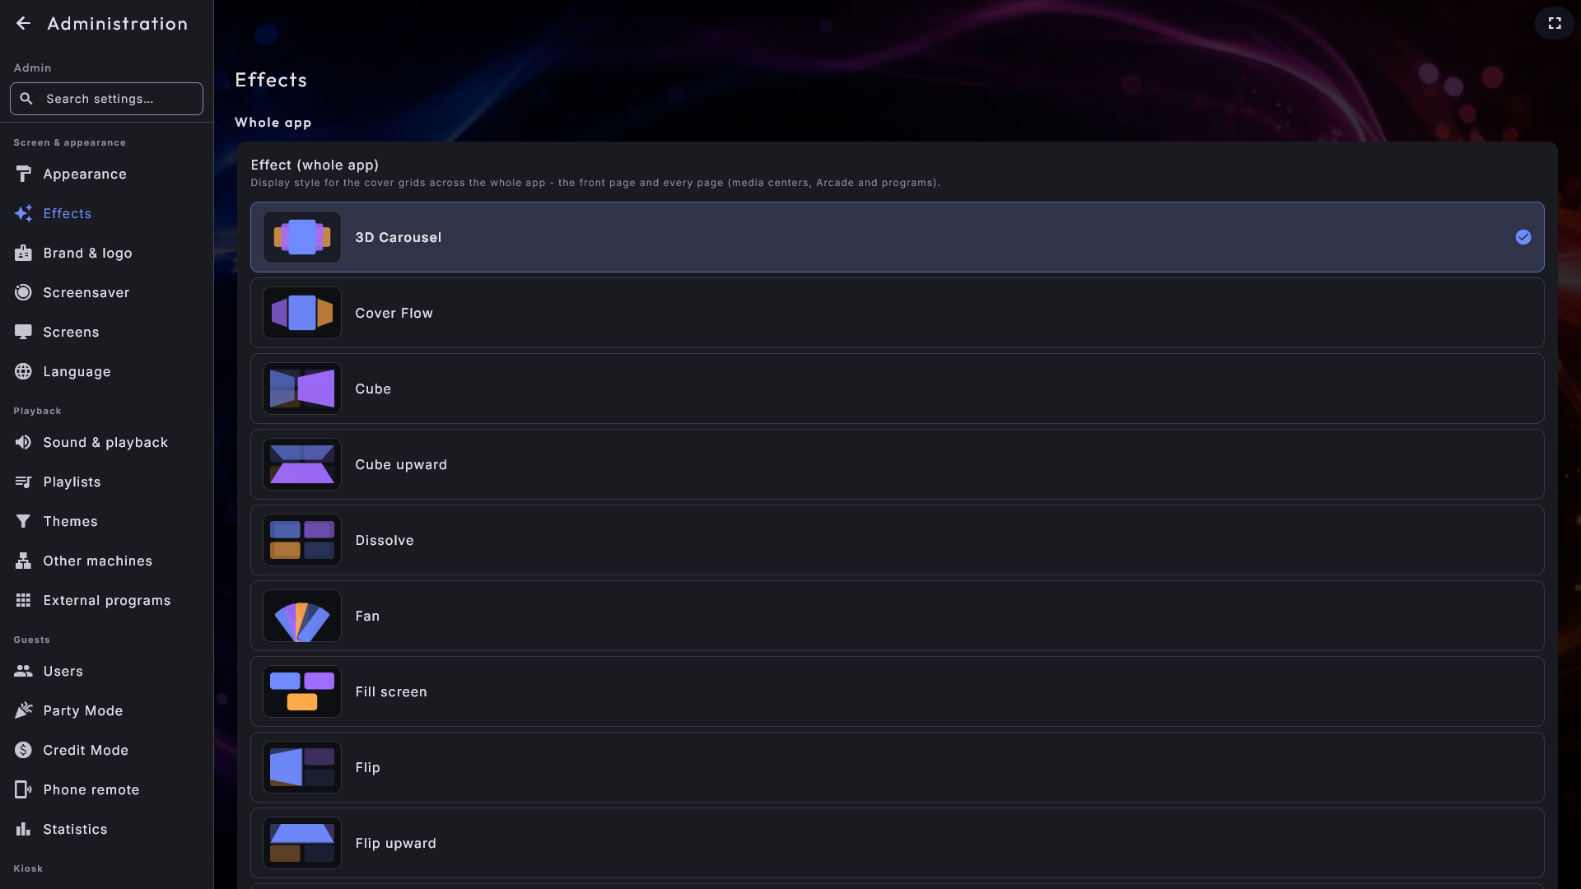
Task: Click the Other machines network icon
Action: (23, 561)
